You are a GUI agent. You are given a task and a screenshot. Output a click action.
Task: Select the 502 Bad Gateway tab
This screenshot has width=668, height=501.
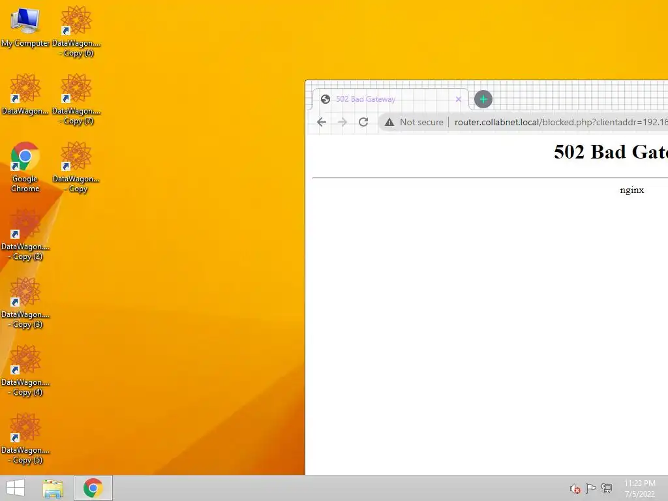390,99
